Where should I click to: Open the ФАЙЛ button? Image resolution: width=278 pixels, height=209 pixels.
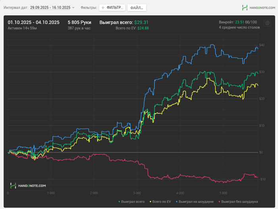(137, 8)
